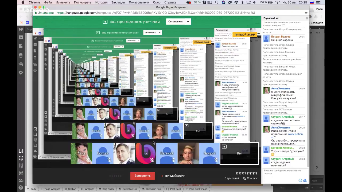Open the www.notion.so link in chat
Screen dimensions: 342x192
point(287,136)
